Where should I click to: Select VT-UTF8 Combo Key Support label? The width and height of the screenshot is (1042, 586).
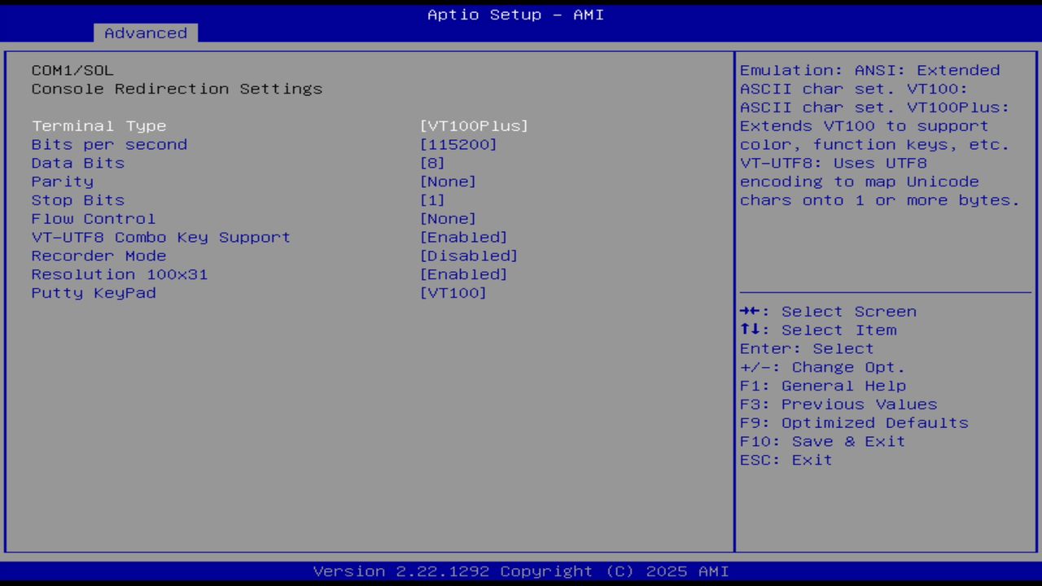[x=161, y=238]
